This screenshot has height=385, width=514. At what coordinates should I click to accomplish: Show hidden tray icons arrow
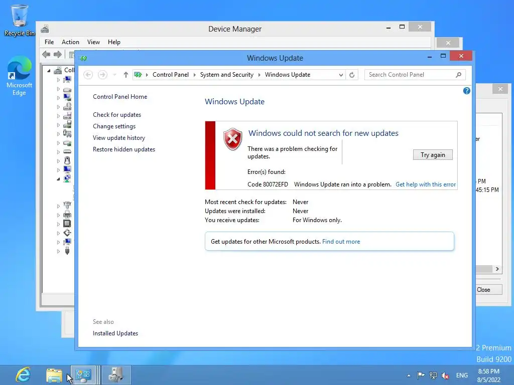[x=409, y=375]
